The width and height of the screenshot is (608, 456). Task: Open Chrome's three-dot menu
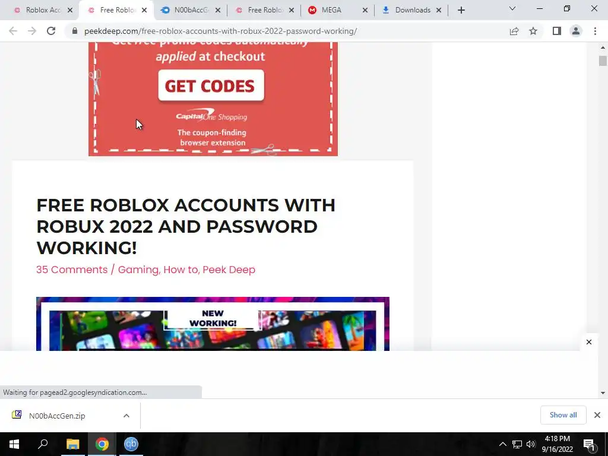click(x=595, y=31)
